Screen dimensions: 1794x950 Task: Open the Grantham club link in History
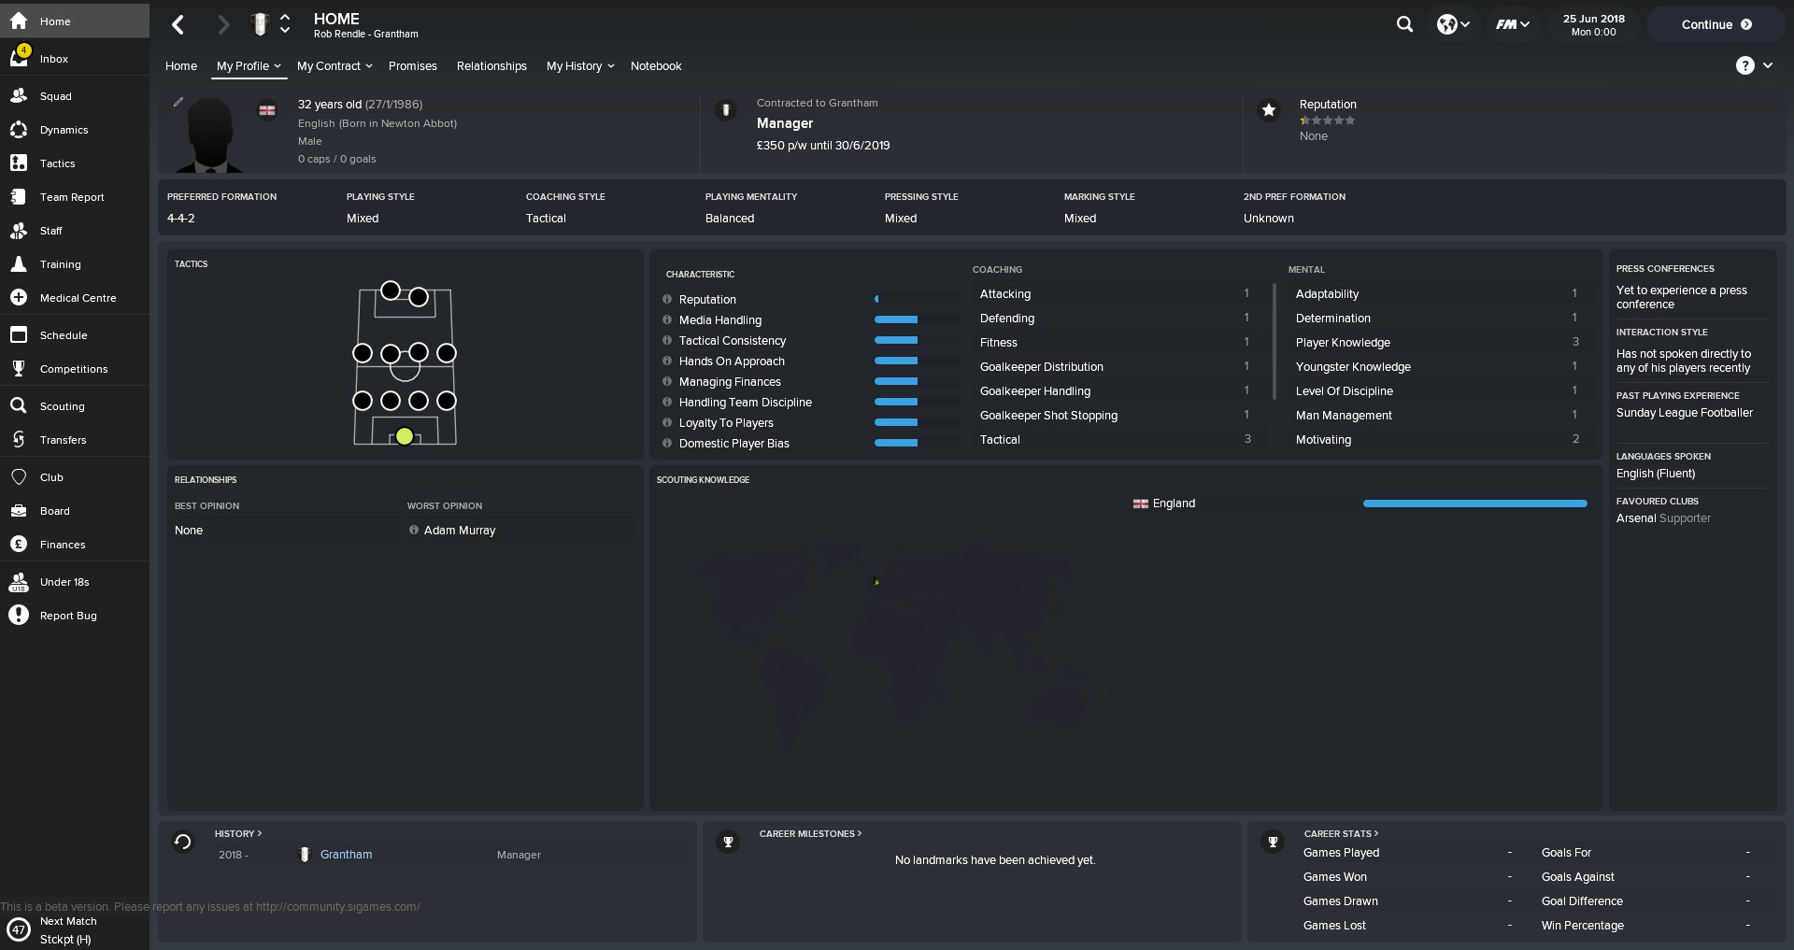(346, 855)
